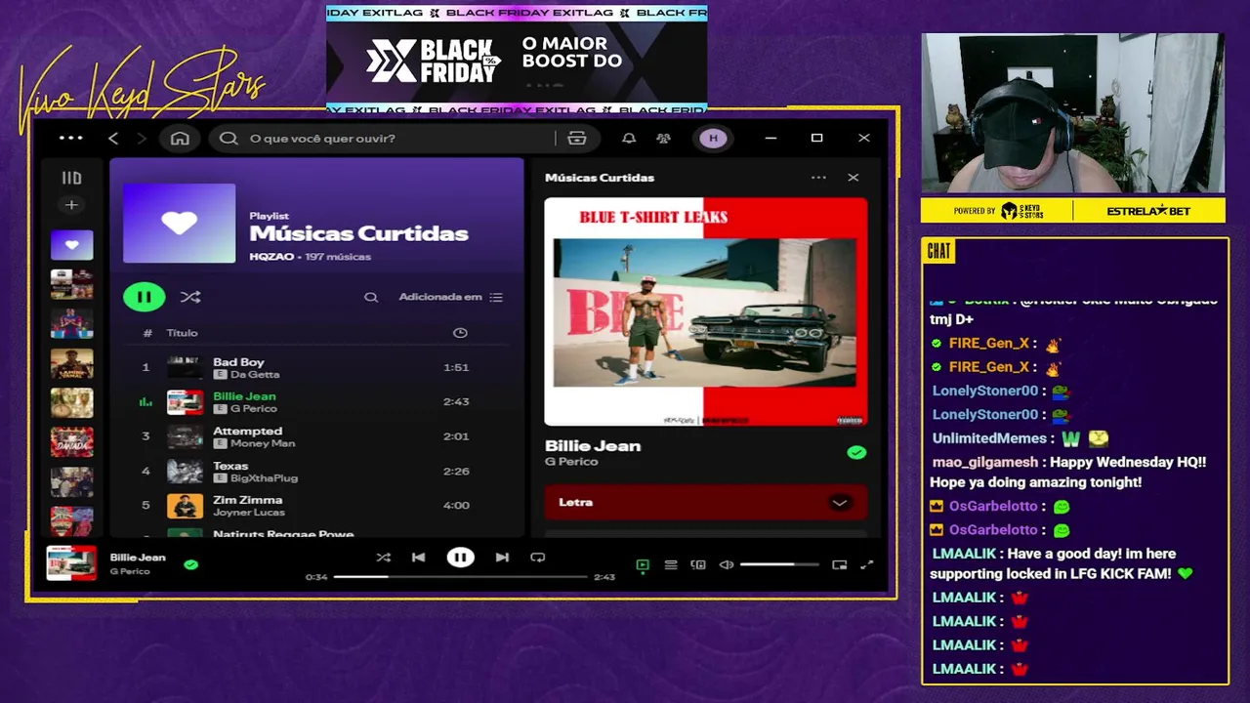
Task: Open Spotify Home
Action: pyautogui.click(x=180, y=138)
